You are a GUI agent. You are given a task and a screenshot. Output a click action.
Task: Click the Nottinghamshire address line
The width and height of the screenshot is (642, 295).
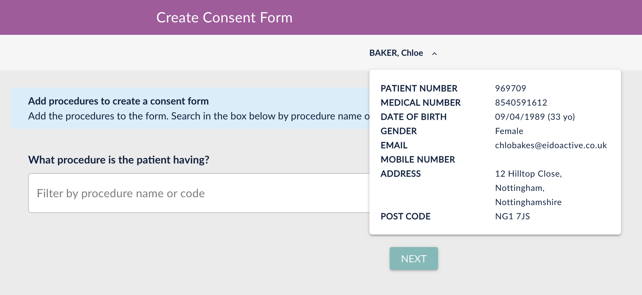point(528,202)
